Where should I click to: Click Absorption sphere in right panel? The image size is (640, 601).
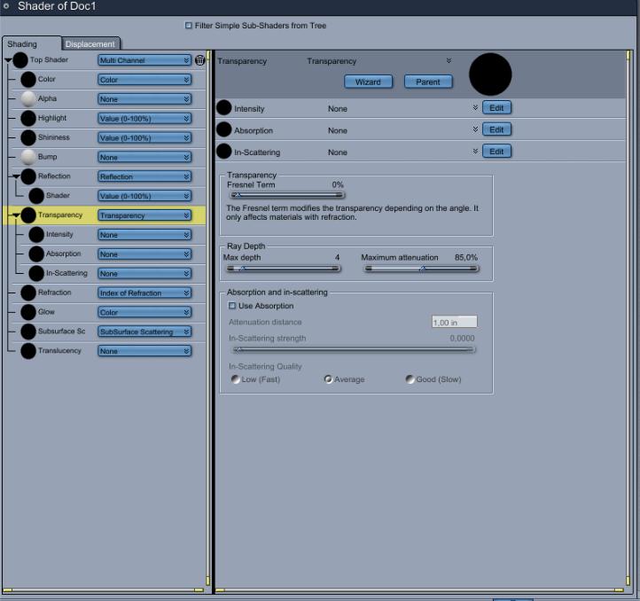click(223, 129)
